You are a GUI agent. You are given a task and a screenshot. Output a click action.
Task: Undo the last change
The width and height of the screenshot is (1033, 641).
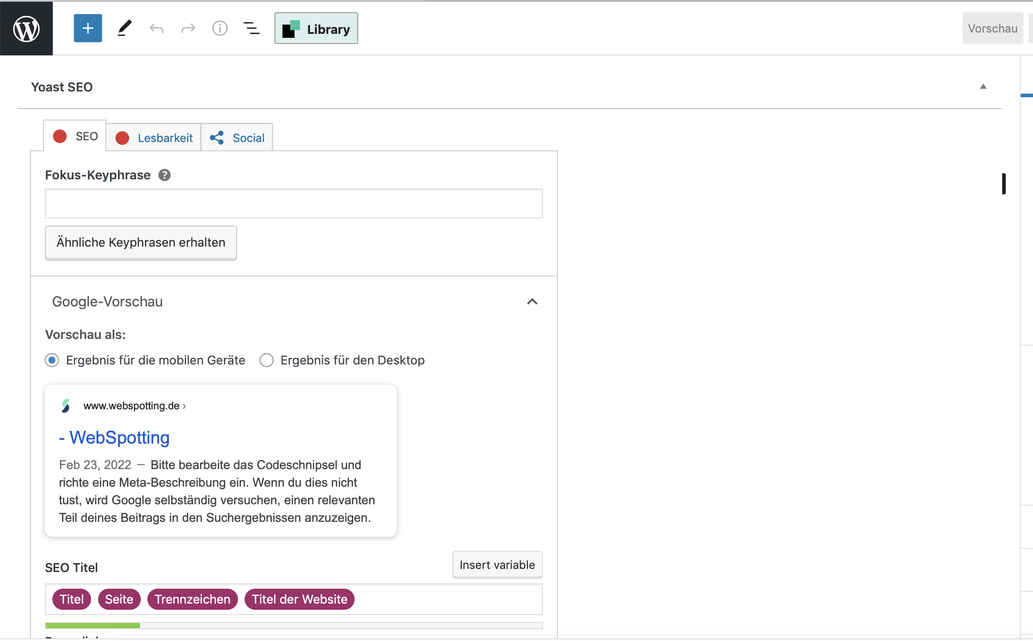(157, 29)
